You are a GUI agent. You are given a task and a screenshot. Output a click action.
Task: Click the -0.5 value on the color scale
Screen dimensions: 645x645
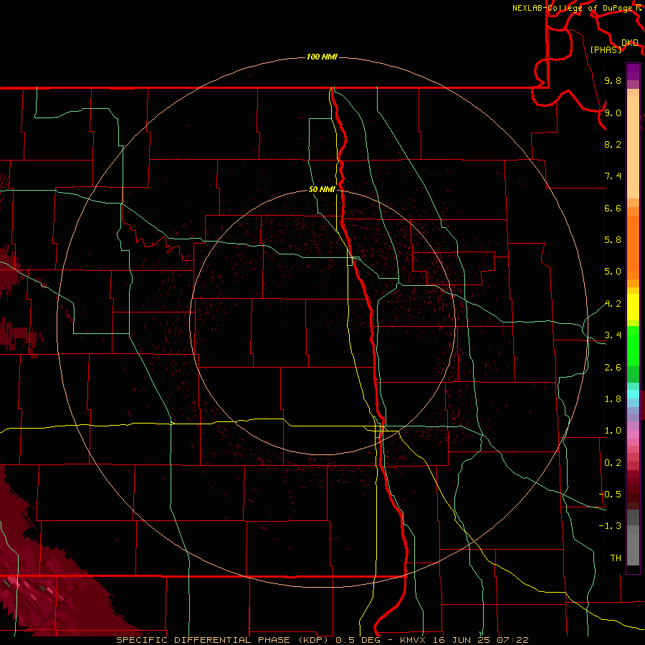tap(610, 494)
